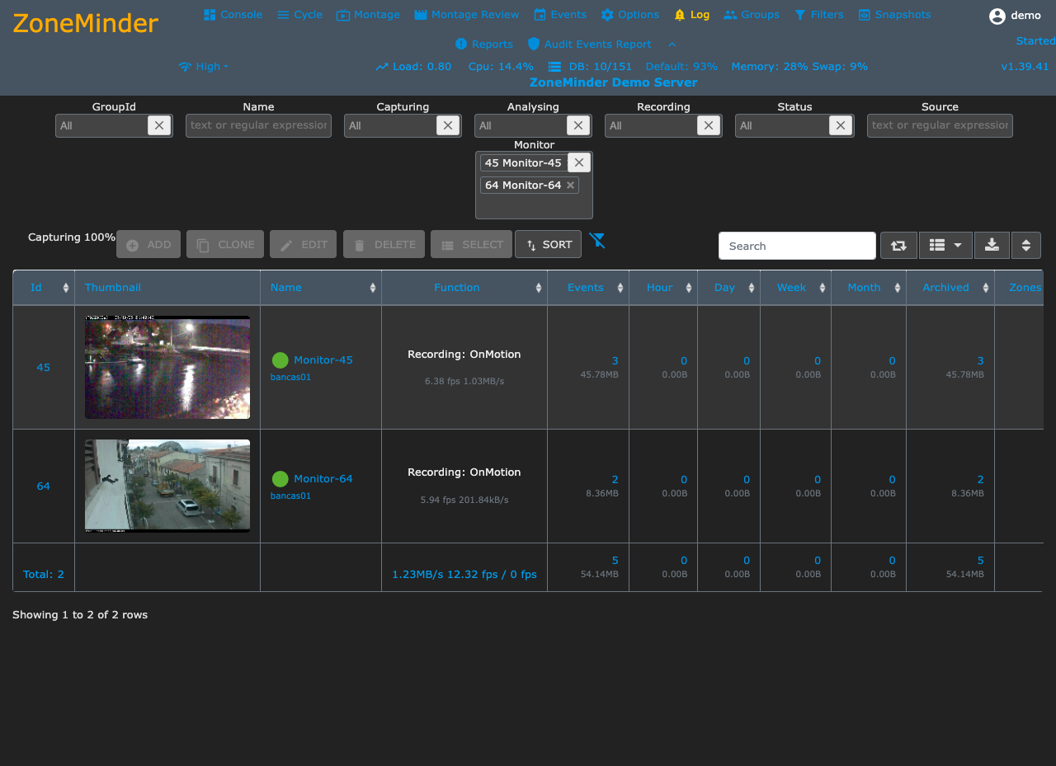
Task: Clear the Recording filter with its X
Action: (x=709, y=125)
